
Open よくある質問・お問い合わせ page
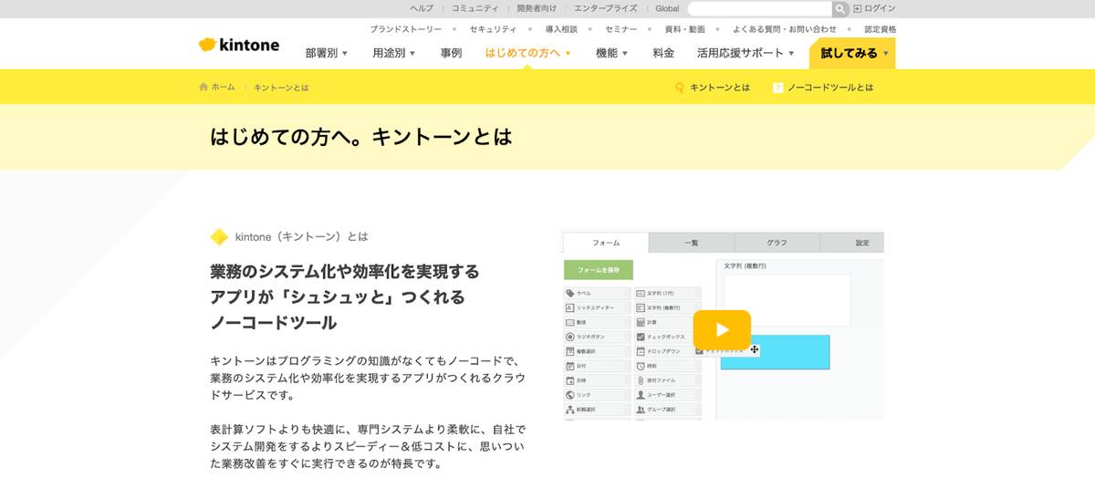(784, 29)
